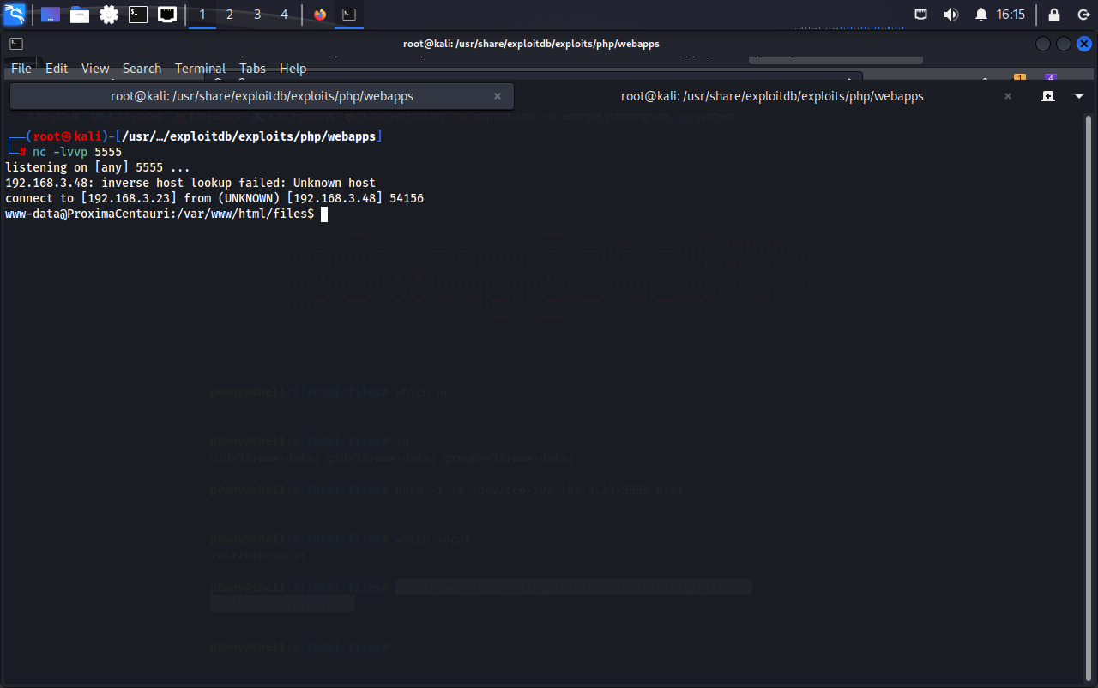The width and height of the screenshot is (1098, 688).
Task: Click the volume speaker icon
Action: (x=950, y=15)
